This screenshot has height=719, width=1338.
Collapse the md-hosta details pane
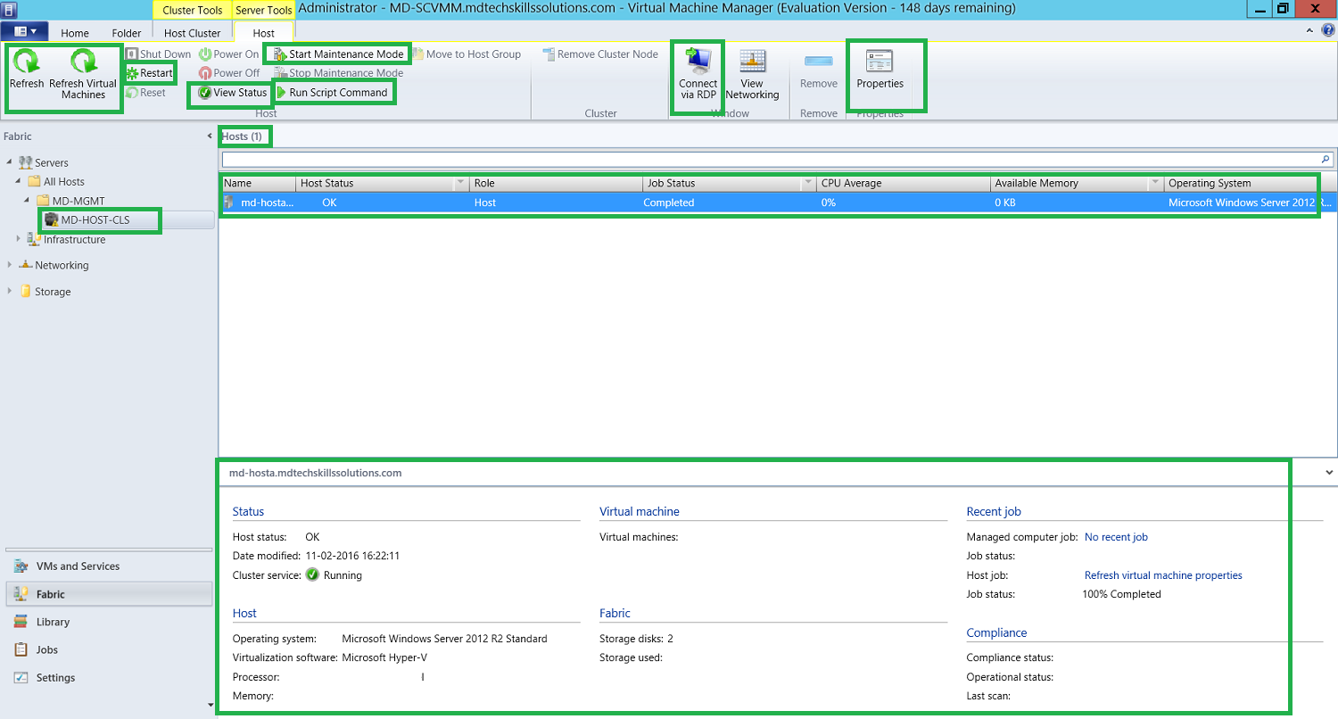pyautogui.click(x=1328, y=472)
